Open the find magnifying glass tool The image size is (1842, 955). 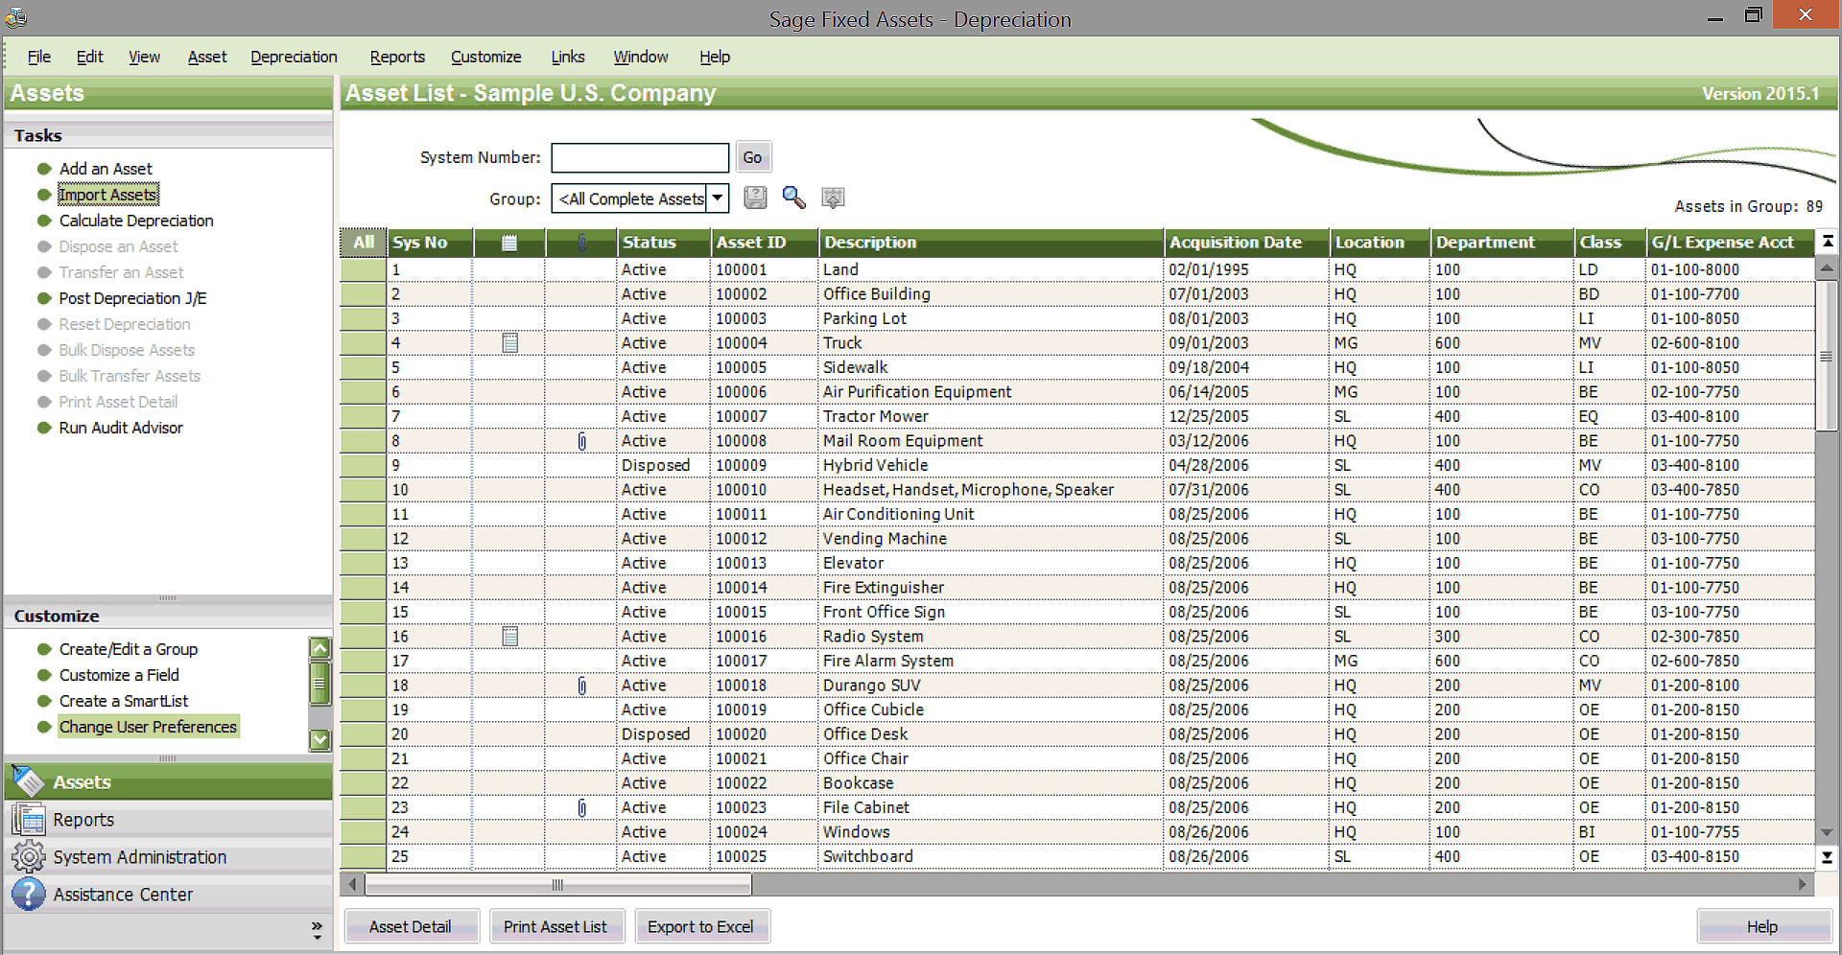pos(793,198)
